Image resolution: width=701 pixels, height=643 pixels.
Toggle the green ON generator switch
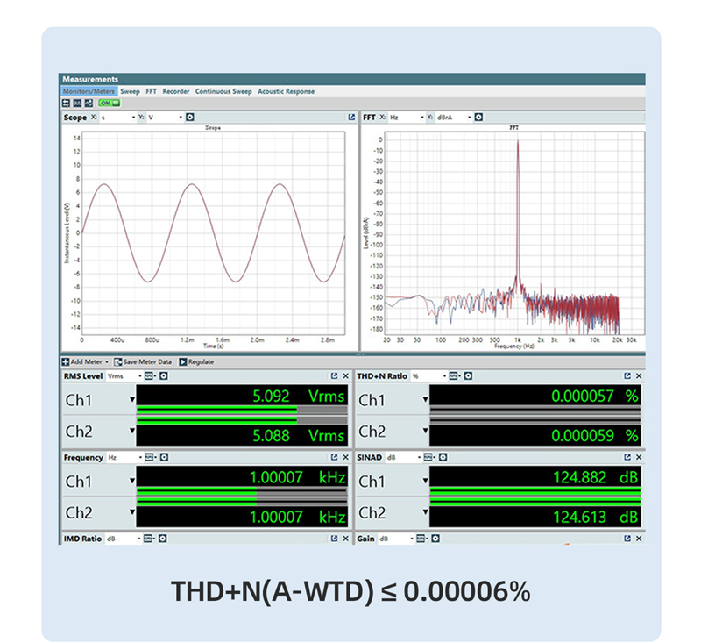(110, 103)
